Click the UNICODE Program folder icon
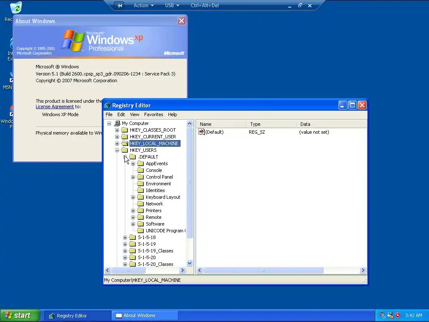The image size is (429, 322). [141, 231]
